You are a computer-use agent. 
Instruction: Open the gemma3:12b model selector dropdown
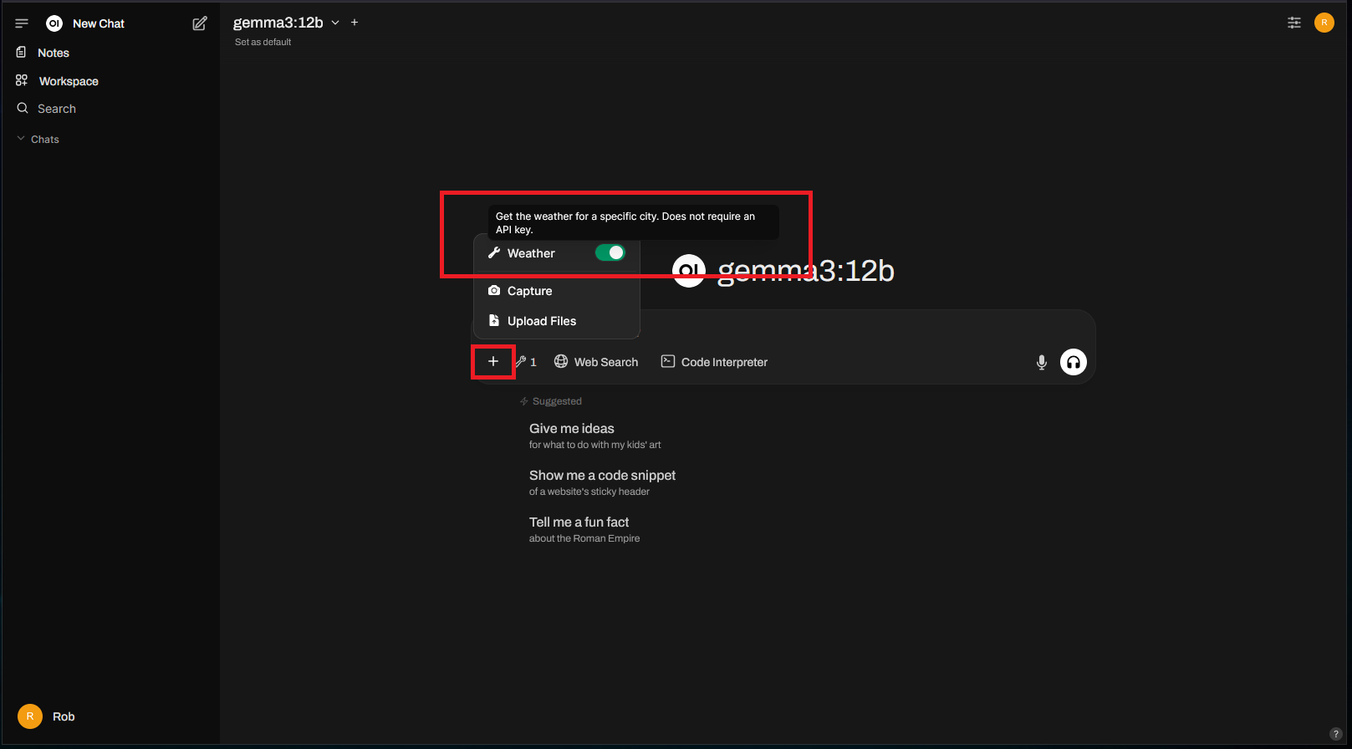pyautogui.click(x=287, y=23)
